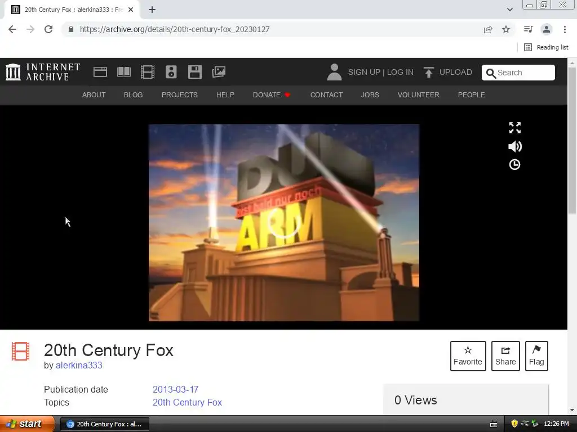Click the upload arrow icon
The image size is (577, 432).
pos(428,72)
